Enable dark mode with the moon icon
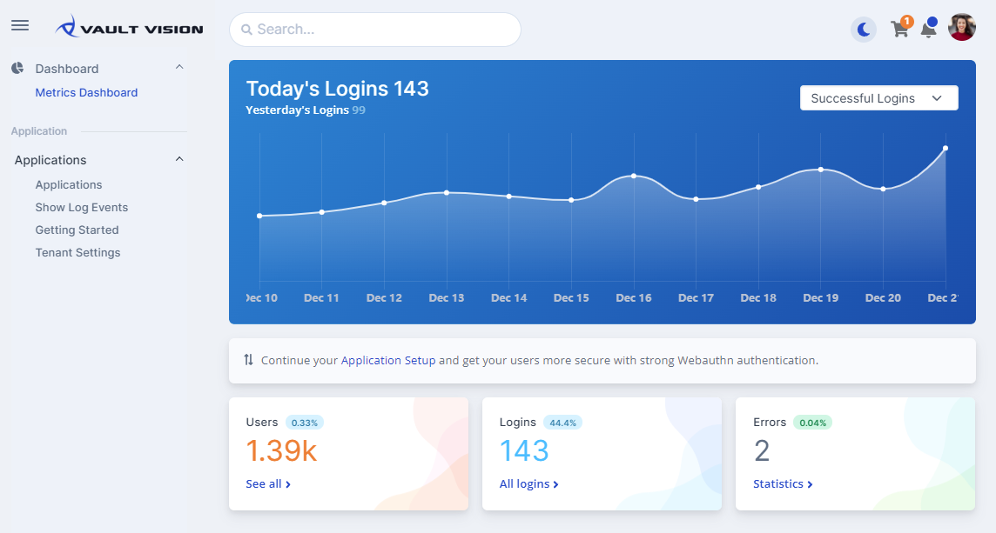This screenshot has width=996, height=533. point(862,29)
